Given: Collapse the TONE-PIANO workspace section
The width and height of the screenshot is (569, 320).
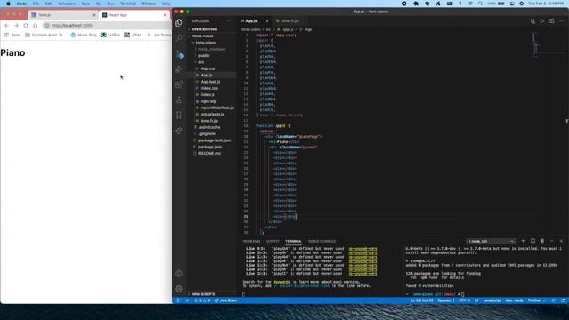Looking at the screenshot, I should (203, 36).
